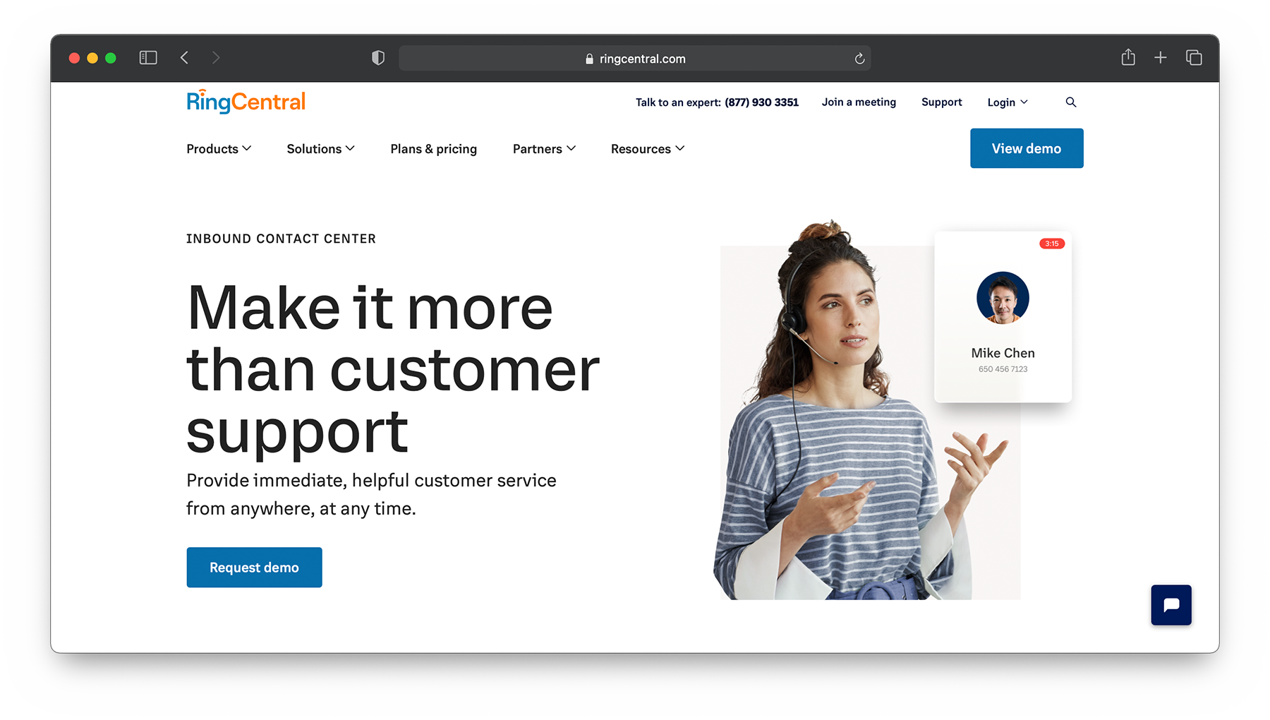The width and height of the screenshot is (1270, 720).
Task: Open a new tab with the plus icon
Action: pyautogui.click(x=1161, y=58)
